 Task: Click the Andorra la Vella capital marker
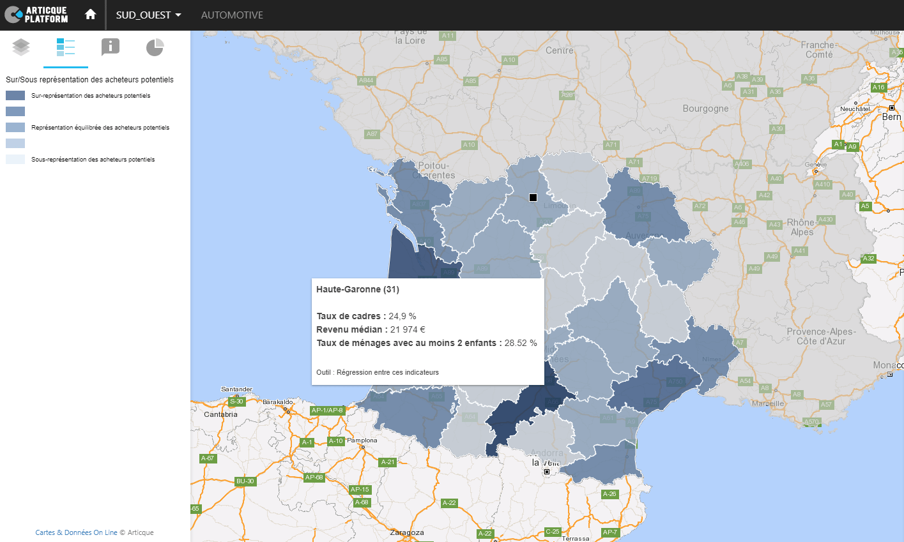tap(547, 472)
